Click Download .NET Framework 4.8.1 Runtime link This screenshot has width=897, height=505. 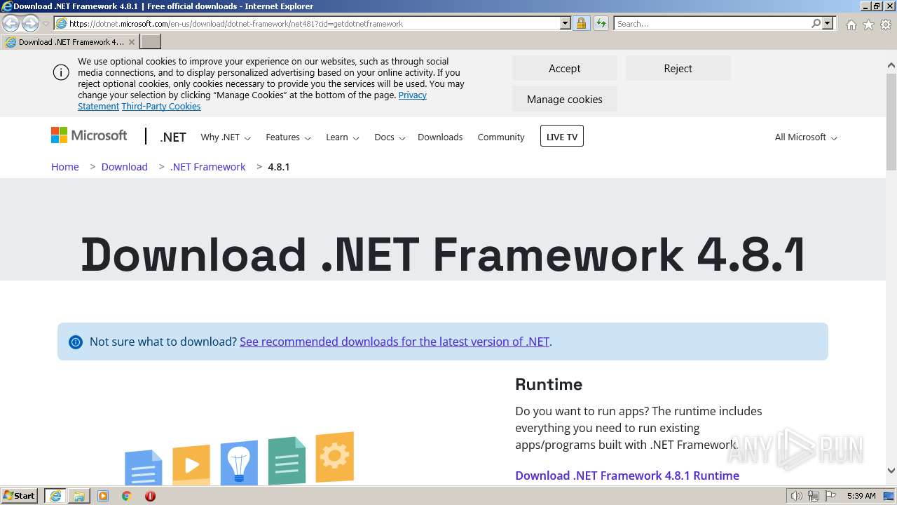(627, 476)
